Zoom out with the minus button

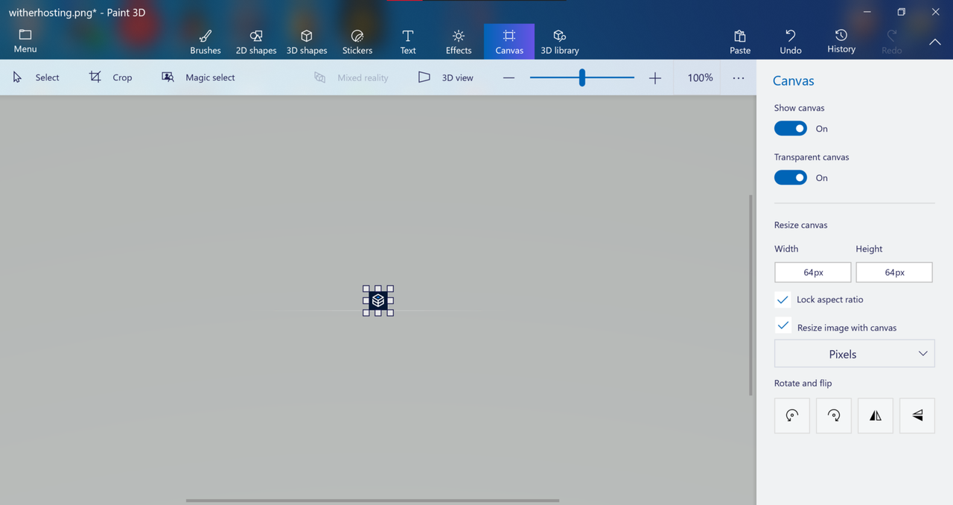tap(509, 77)
